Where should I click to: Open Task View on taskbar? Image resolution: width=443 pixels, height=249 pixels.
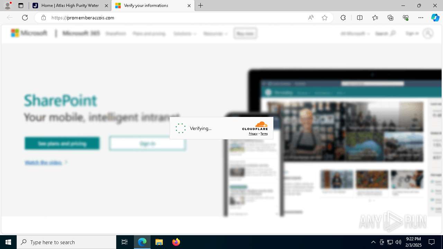click(x=125, y=242)
